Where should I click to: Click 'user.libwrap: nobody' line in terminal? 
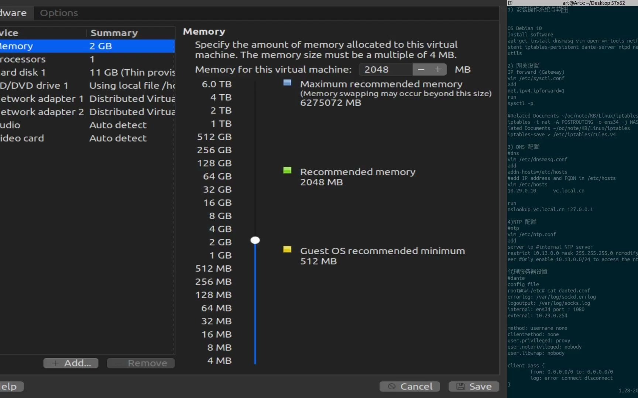pyautogui.click(x=536, y=353)
